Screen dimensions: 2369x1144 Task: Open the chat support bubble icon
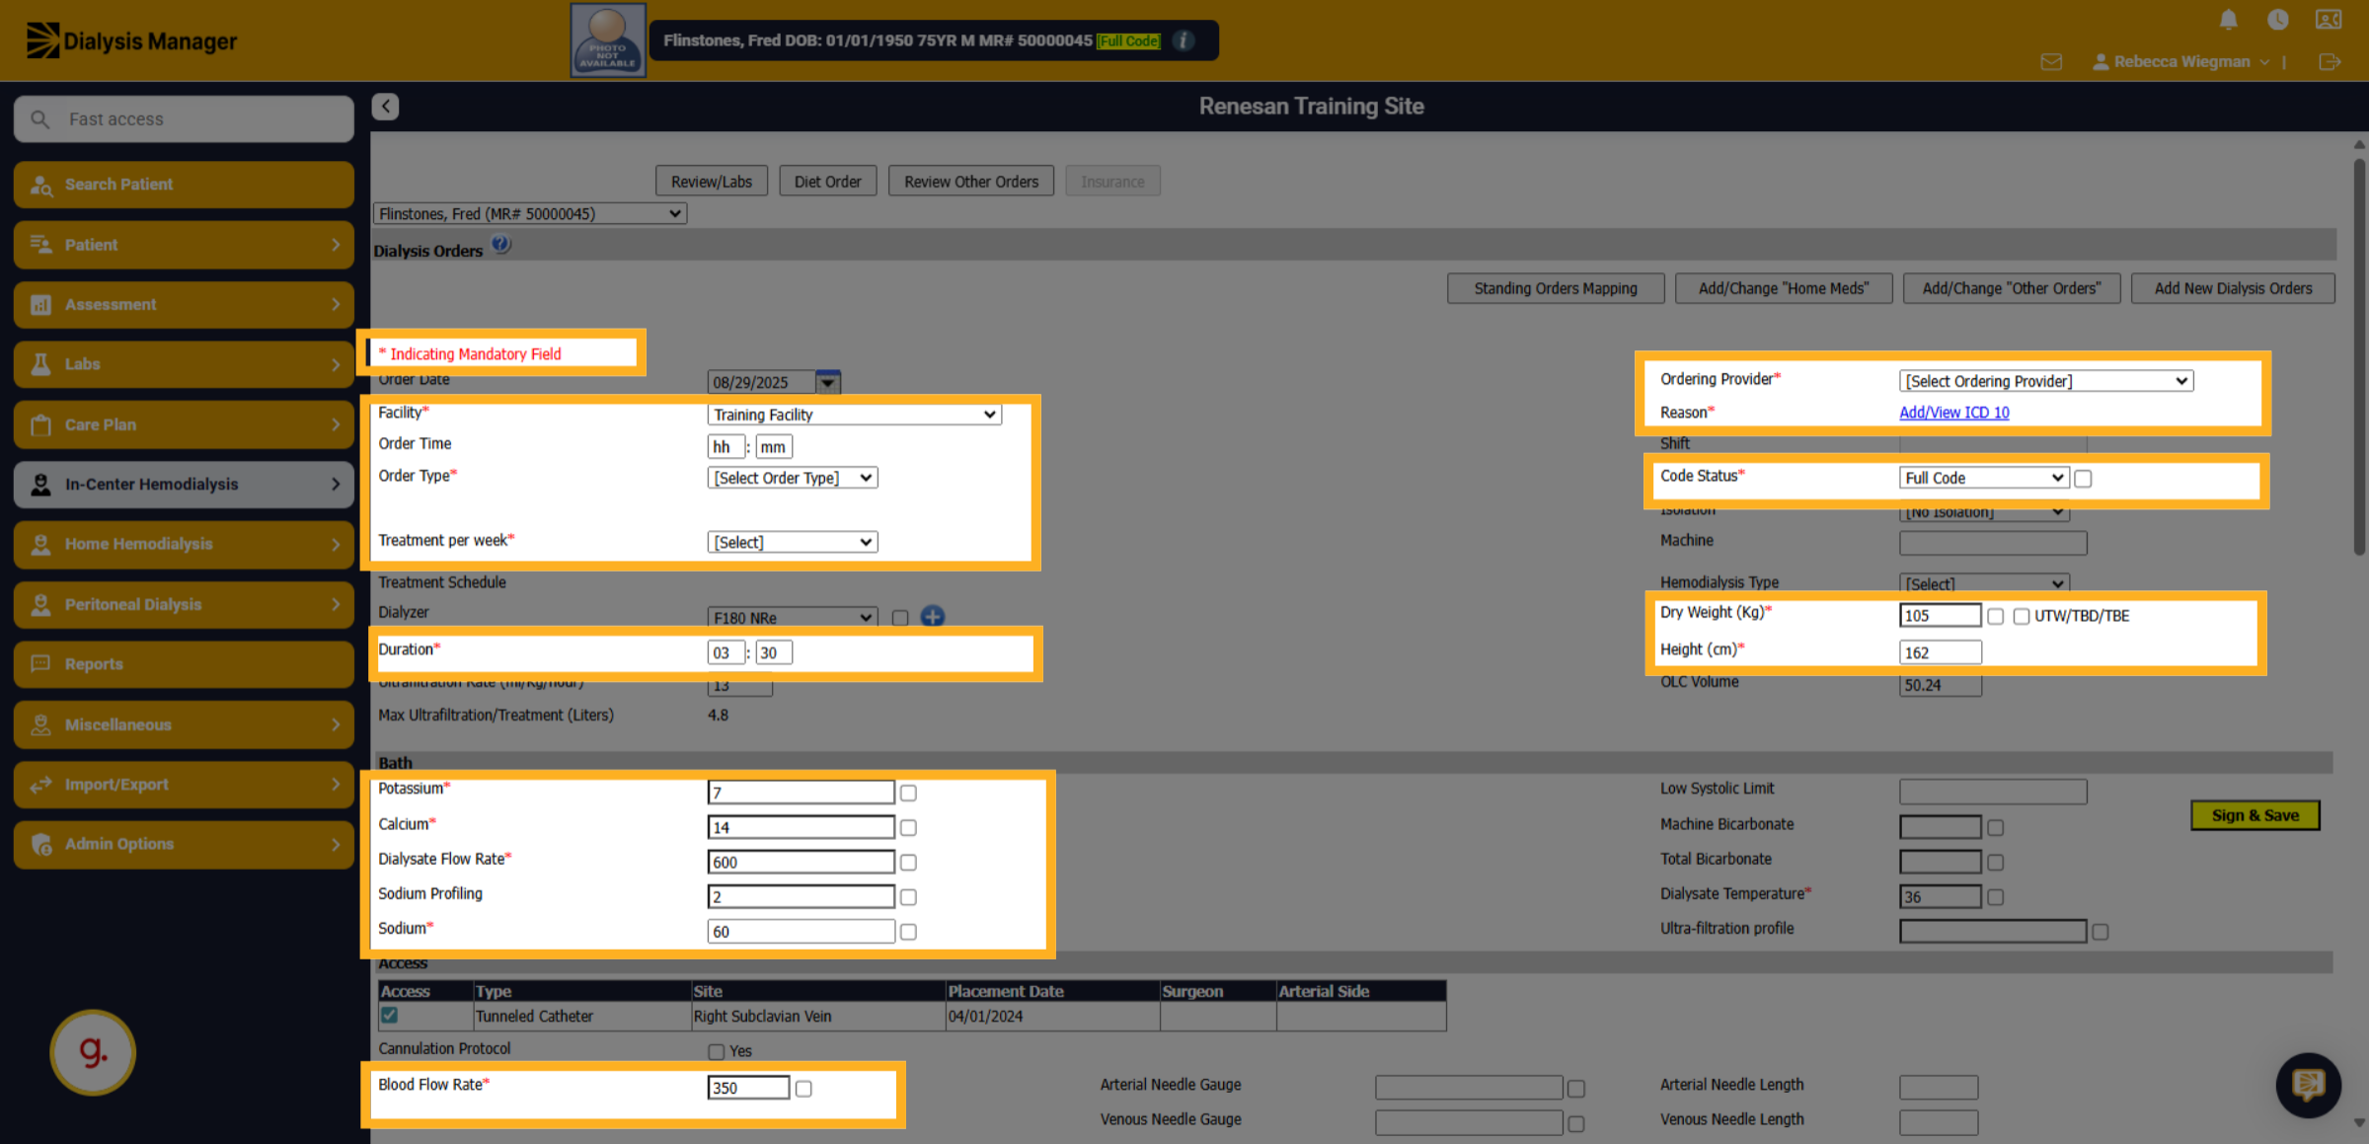(2308, 1084)
